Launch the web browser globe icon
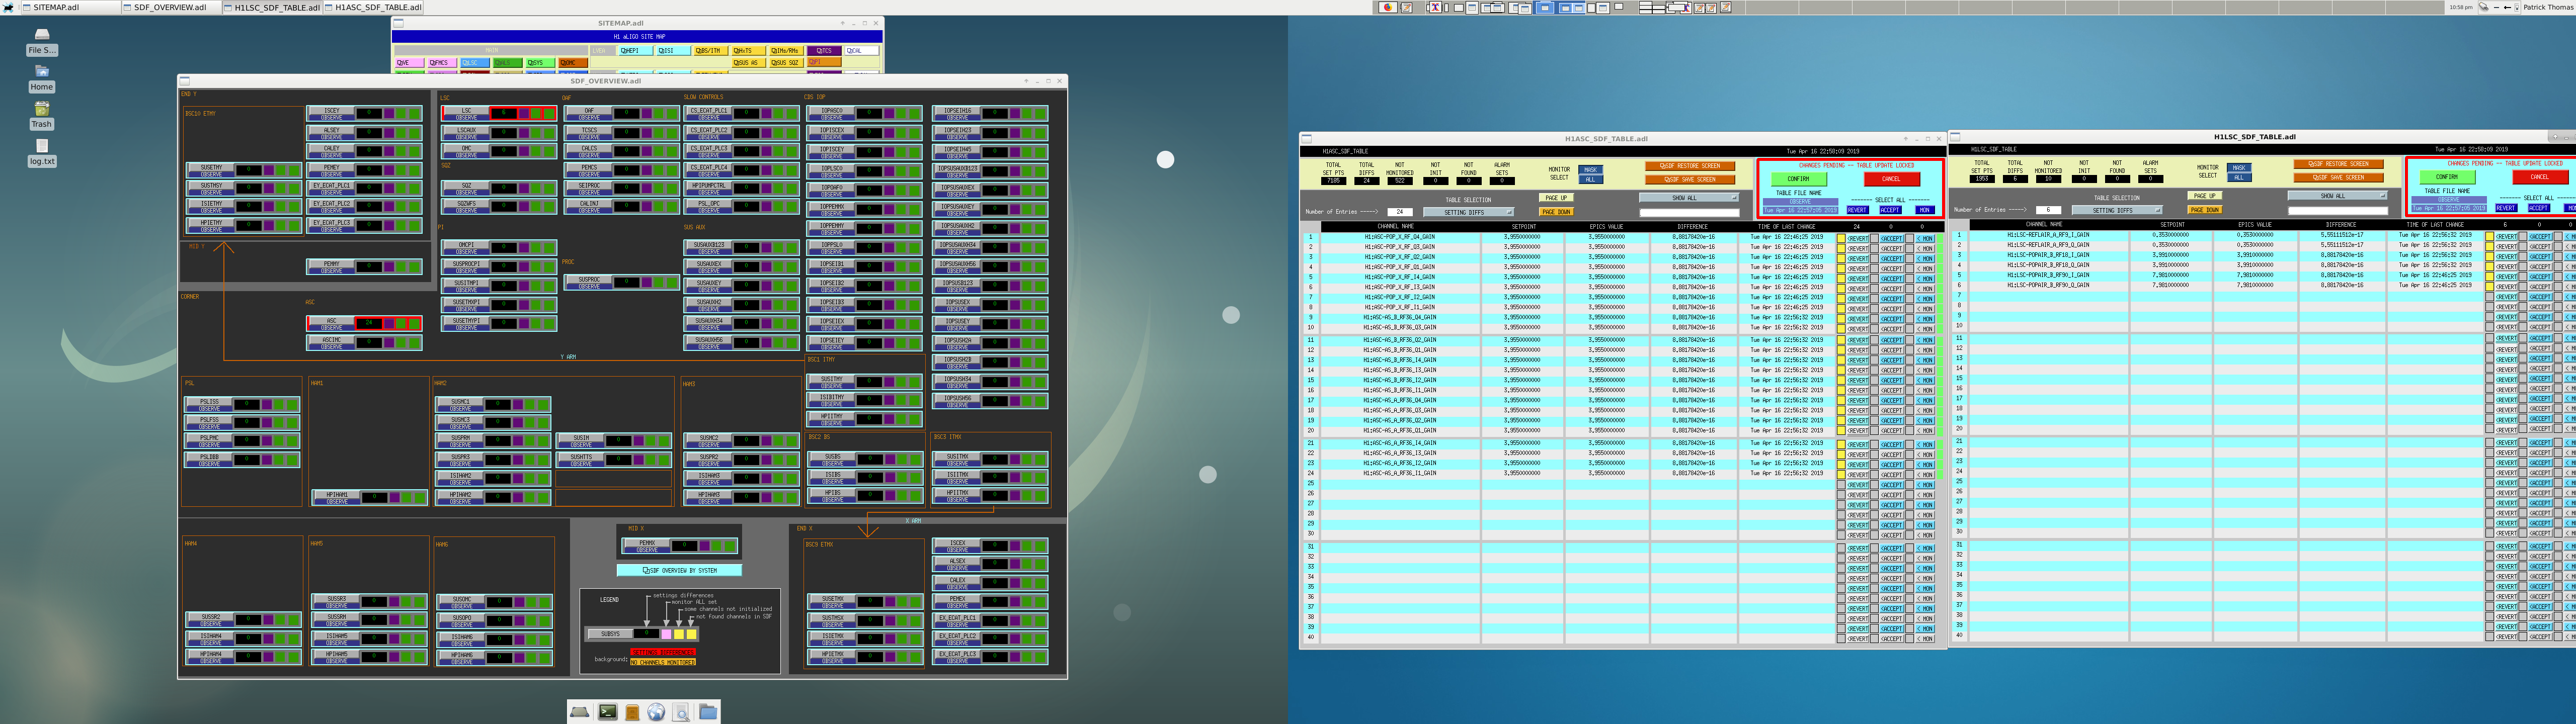Image resolution: width=2576 pixels, height=724 pixels. coord(656,711)
